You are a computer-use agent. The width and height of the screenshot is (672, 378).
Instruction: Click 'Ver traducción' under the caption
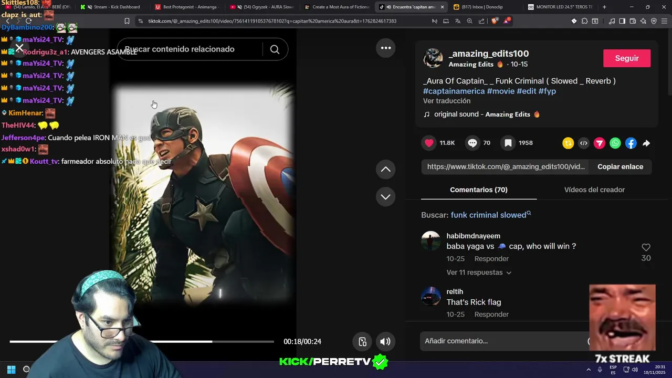pyautogui.click(x=447, y=101)
